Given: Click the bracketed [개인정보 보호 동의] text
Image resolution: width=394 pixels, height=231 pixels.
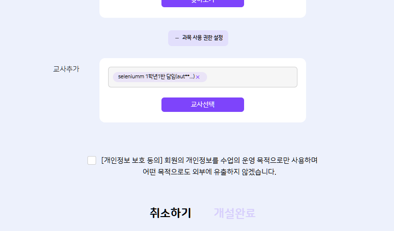Looking at the screenshot, I should tap(132, 160).
